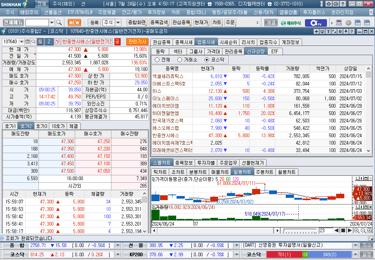Switch to the ETF tab

[275, 51]
